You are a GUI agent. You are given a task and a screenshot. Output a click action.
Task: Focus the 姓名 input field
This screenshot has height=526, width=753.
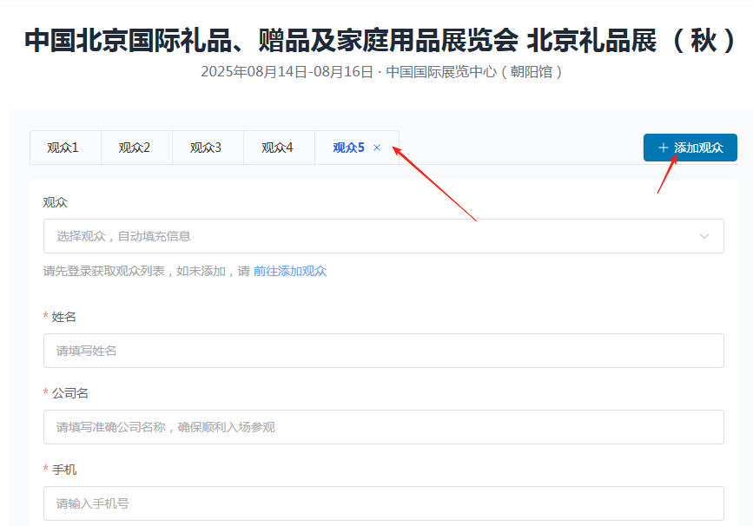pos(384,351)
